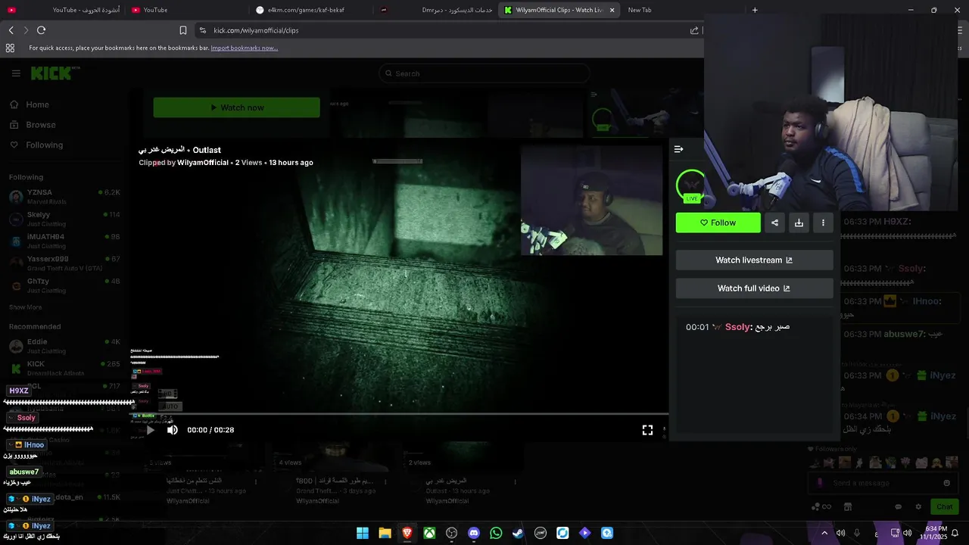Open Yasserx990 followed channel
This screenshot has width=969, height=545.
[64, 263]
